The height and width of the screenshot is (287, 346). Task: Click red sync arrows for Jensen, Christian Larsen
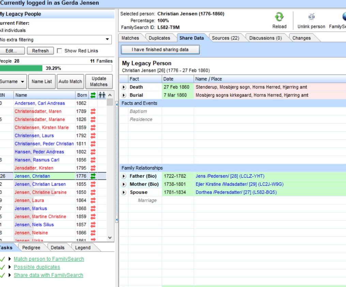coord(93,184)
